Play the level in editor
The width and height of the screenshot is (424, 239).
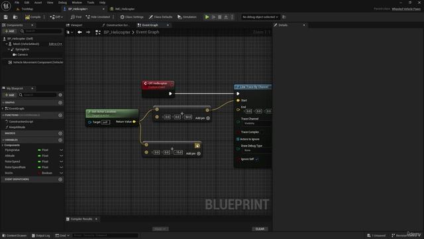coord(207,17)
